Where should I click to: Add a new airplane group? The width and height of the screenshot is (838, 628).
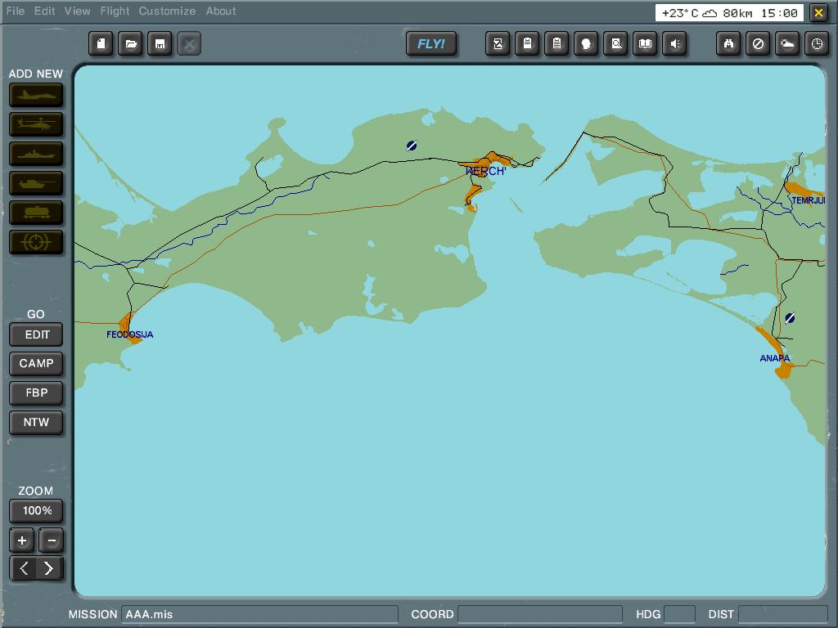point(36,96)
